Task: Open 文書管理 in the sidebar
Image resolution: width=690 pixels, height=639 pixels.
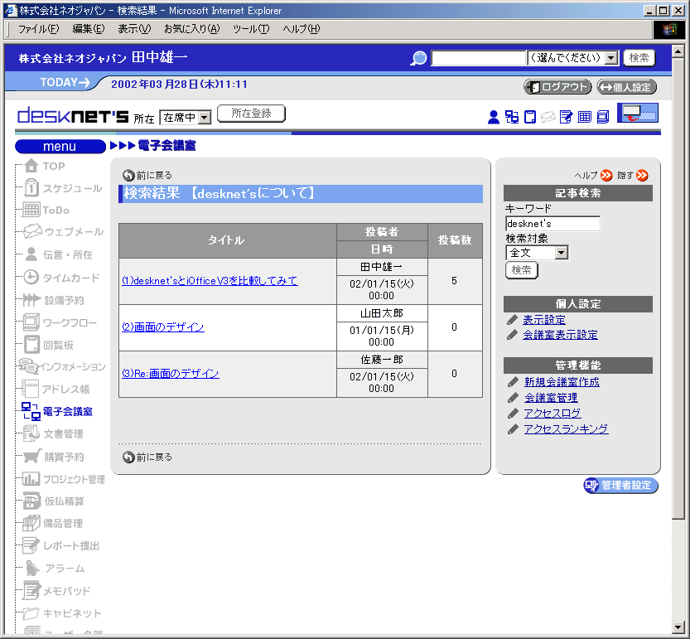Action: (x=53, y=433)
